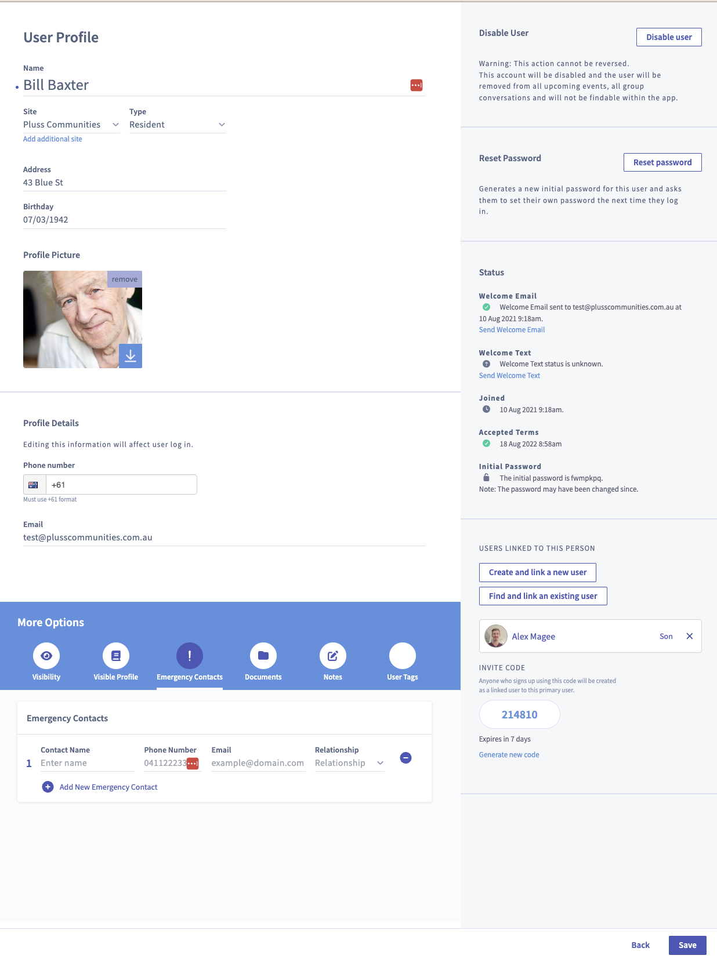This screenshot has height=959, width=717.
Task: Click the Birthday field 07/03/1942
Action: 125,220
